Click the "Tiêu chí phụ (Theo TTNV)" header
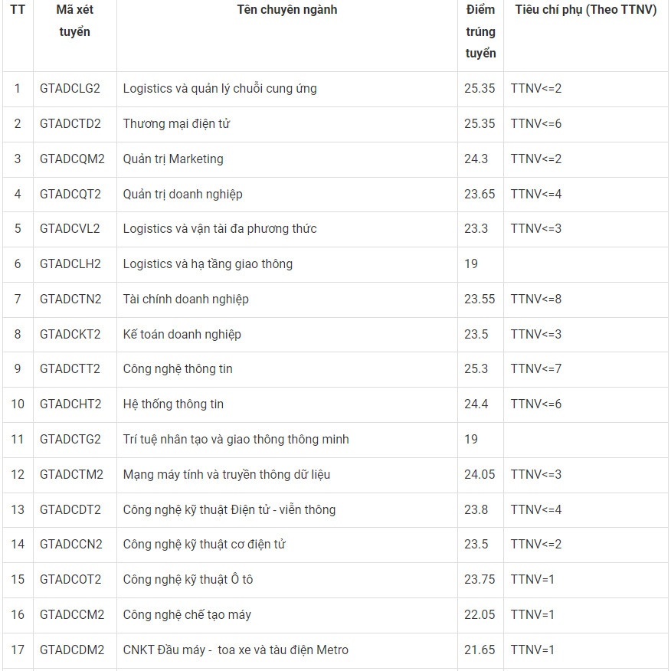Viewport: 671px width, 671px height. point(585,10)
